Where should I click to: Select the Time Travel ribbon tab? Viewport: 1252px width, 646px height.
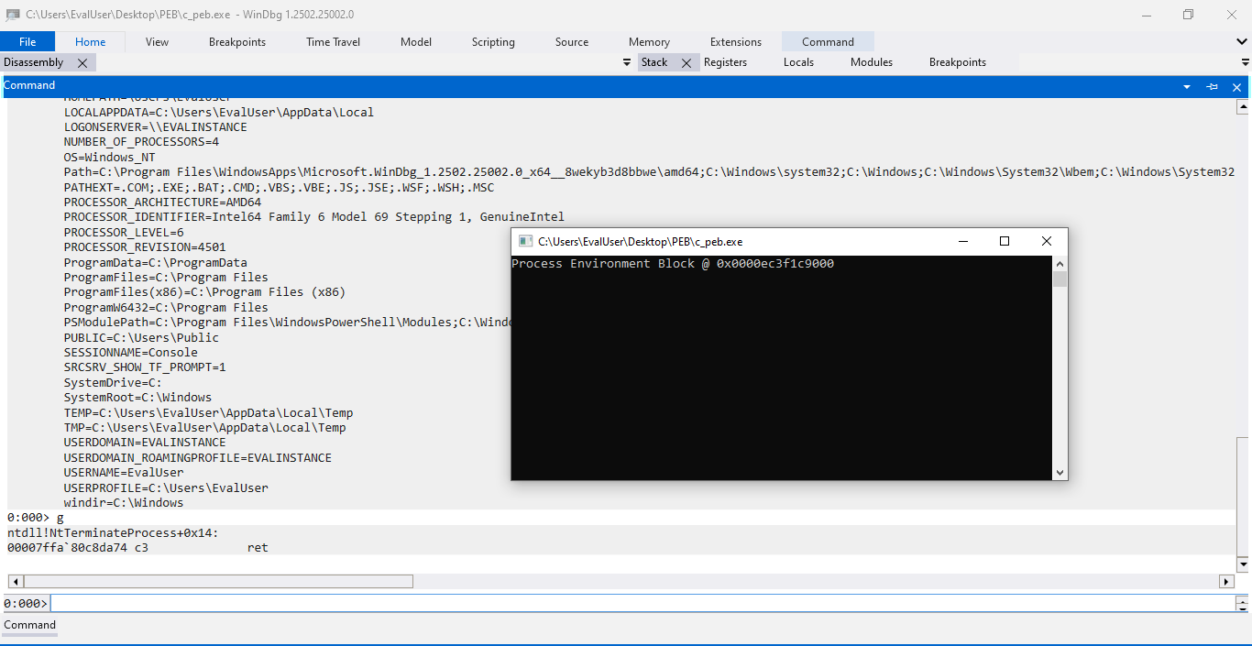tap(333, 42)
